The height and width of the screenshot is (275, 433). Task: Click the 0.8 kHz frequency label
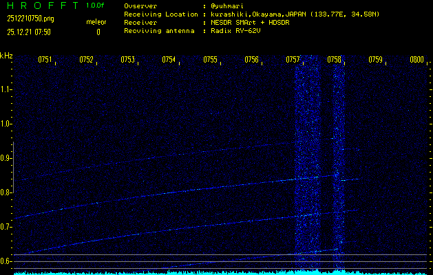click(6, 192)
